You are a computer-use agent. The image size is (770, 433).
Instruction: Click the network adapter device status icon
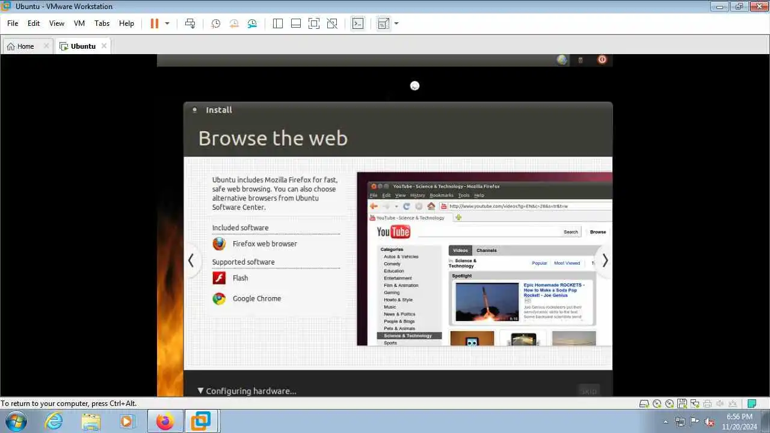pos(694,404)
